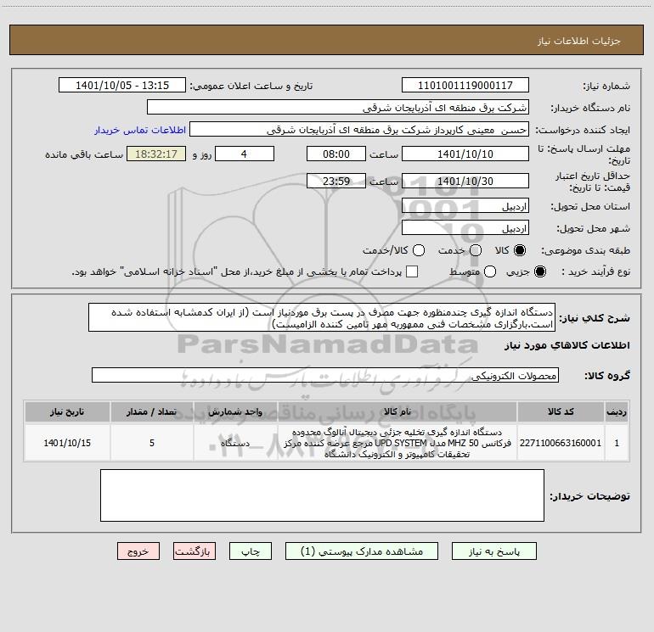The height and width of the screenshot is (632, 654).
Task: Toggle the Islamic treasury bonds payment checkbox
Action: pos(412,271)
